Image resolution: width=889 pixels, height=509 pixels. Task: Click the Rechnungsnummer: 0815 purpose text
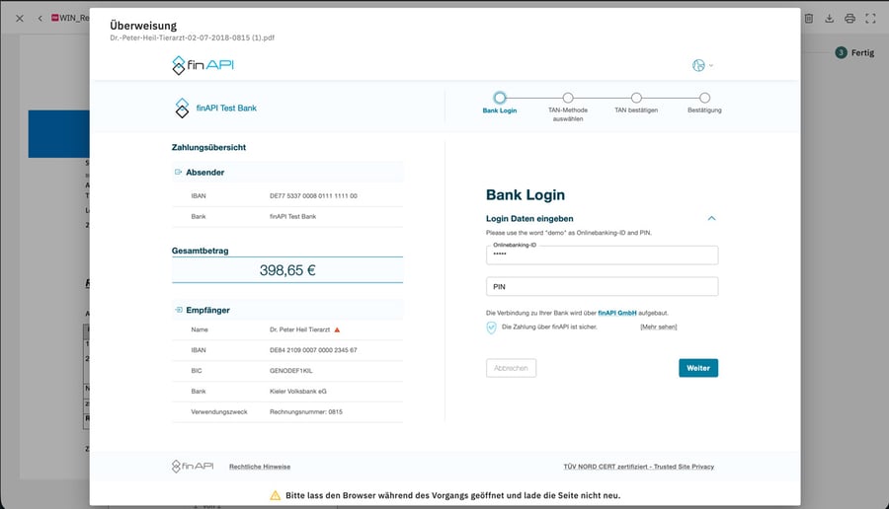tap(306, 411)
